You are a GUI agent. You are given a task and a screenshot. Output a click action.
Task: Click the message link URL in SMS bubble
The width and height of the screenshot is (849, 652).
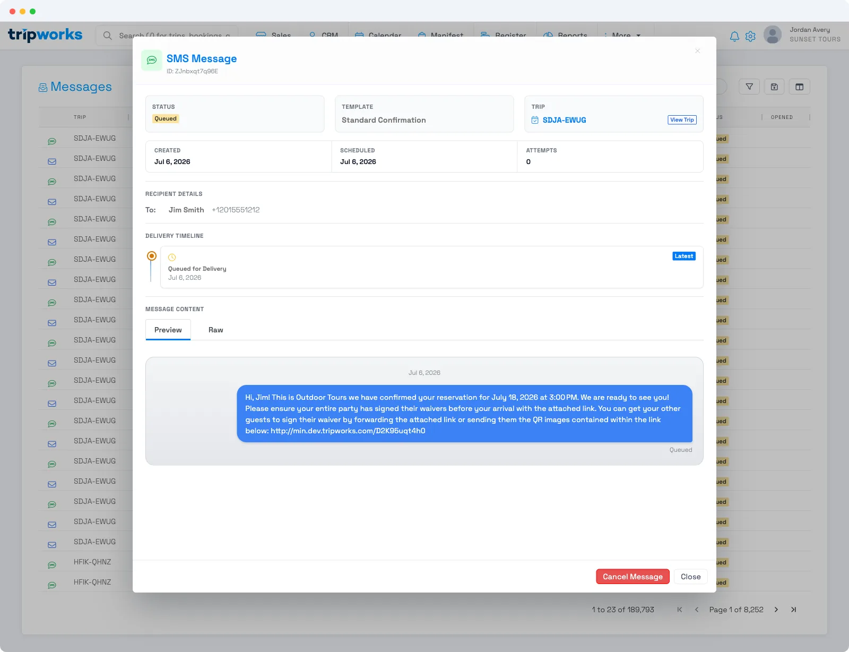348,431
